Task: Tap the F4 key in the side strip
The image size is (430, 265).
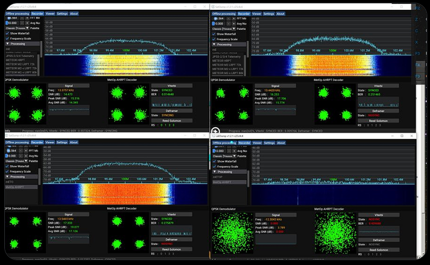Action: tap(417, 65)
